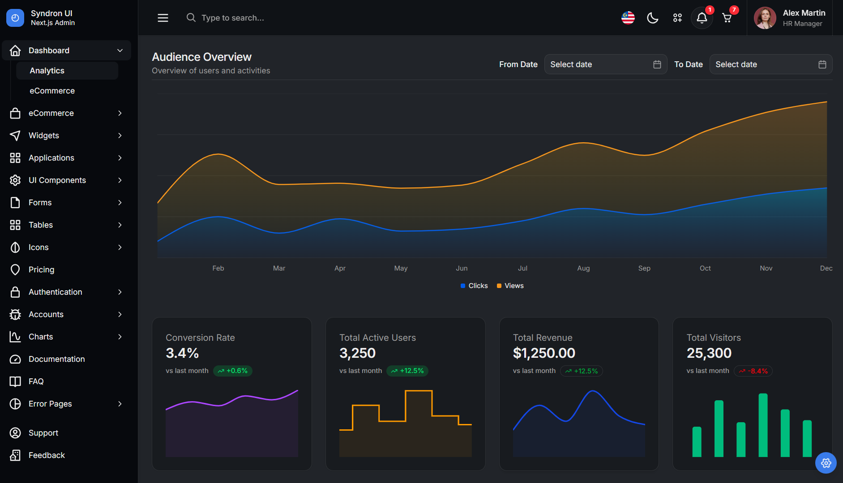Click calendar icon in From Date field
The height and width of the screenshot is (483, 843).
pyautogui.click(x=657, y=64)
